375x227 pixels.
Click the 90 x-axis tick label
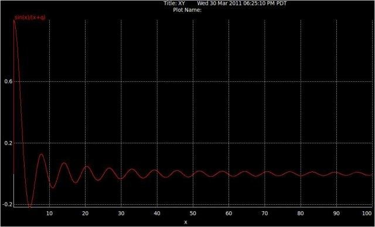336,213
